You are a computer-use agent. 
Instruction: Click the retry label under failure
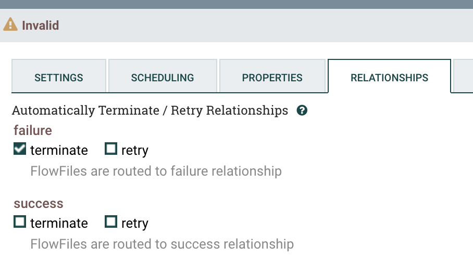point(135,151)
